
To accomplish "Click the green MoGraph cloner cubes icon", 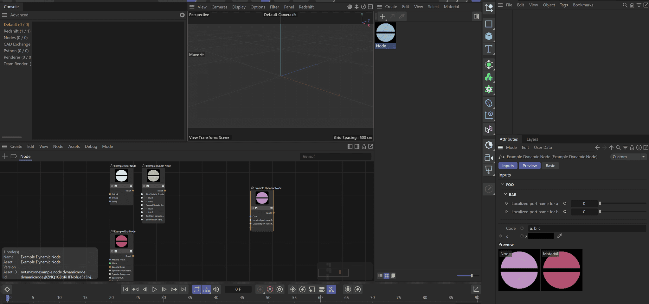I will [x=489, y=77].
